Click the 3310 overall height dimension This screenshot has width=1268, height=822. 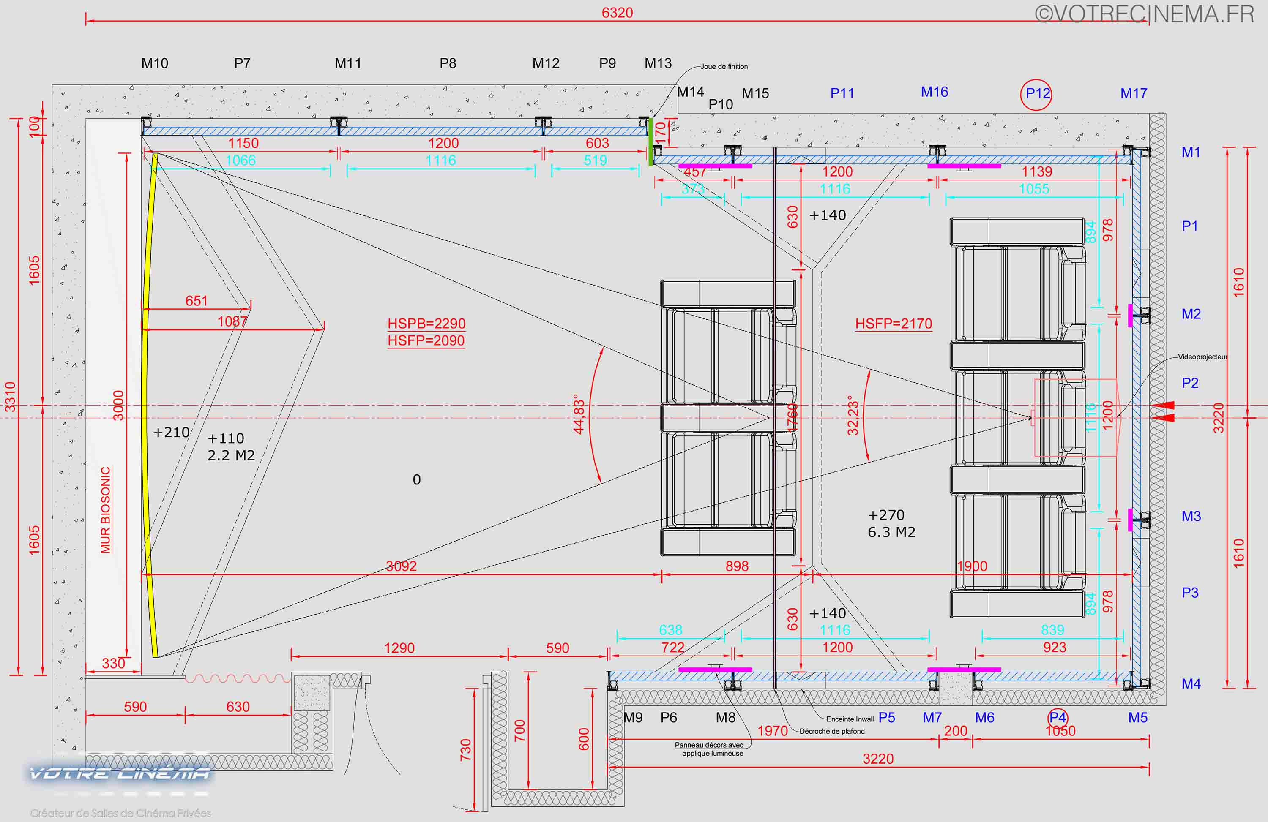pos(10,397)
